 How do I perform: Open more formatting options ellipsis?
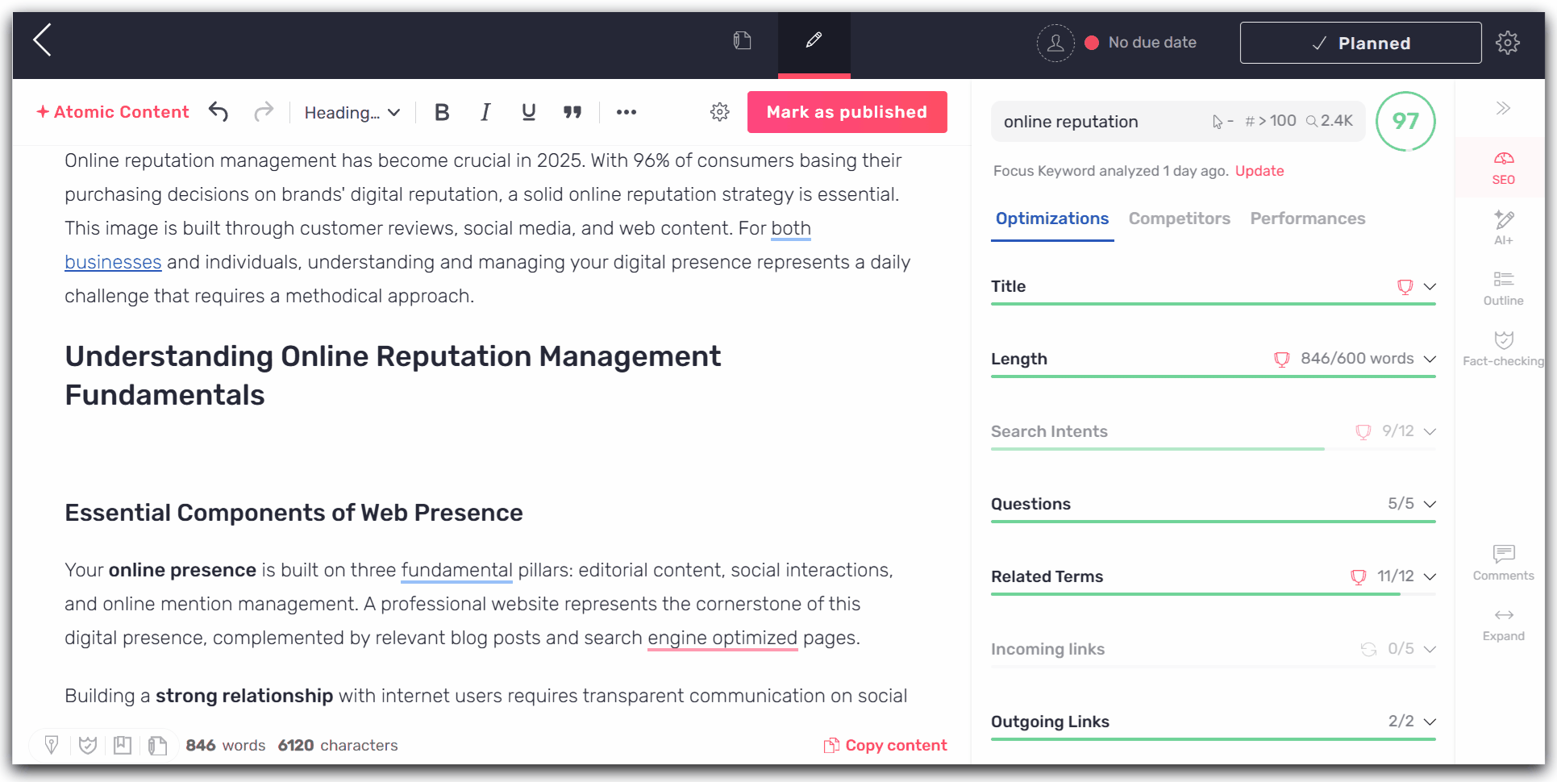point(627,112)
